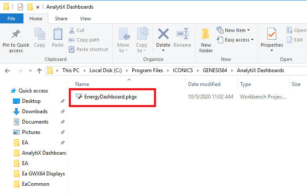Open the New item dropdown
The height and width of the screenshot is (194, 307).
point(233,30)
